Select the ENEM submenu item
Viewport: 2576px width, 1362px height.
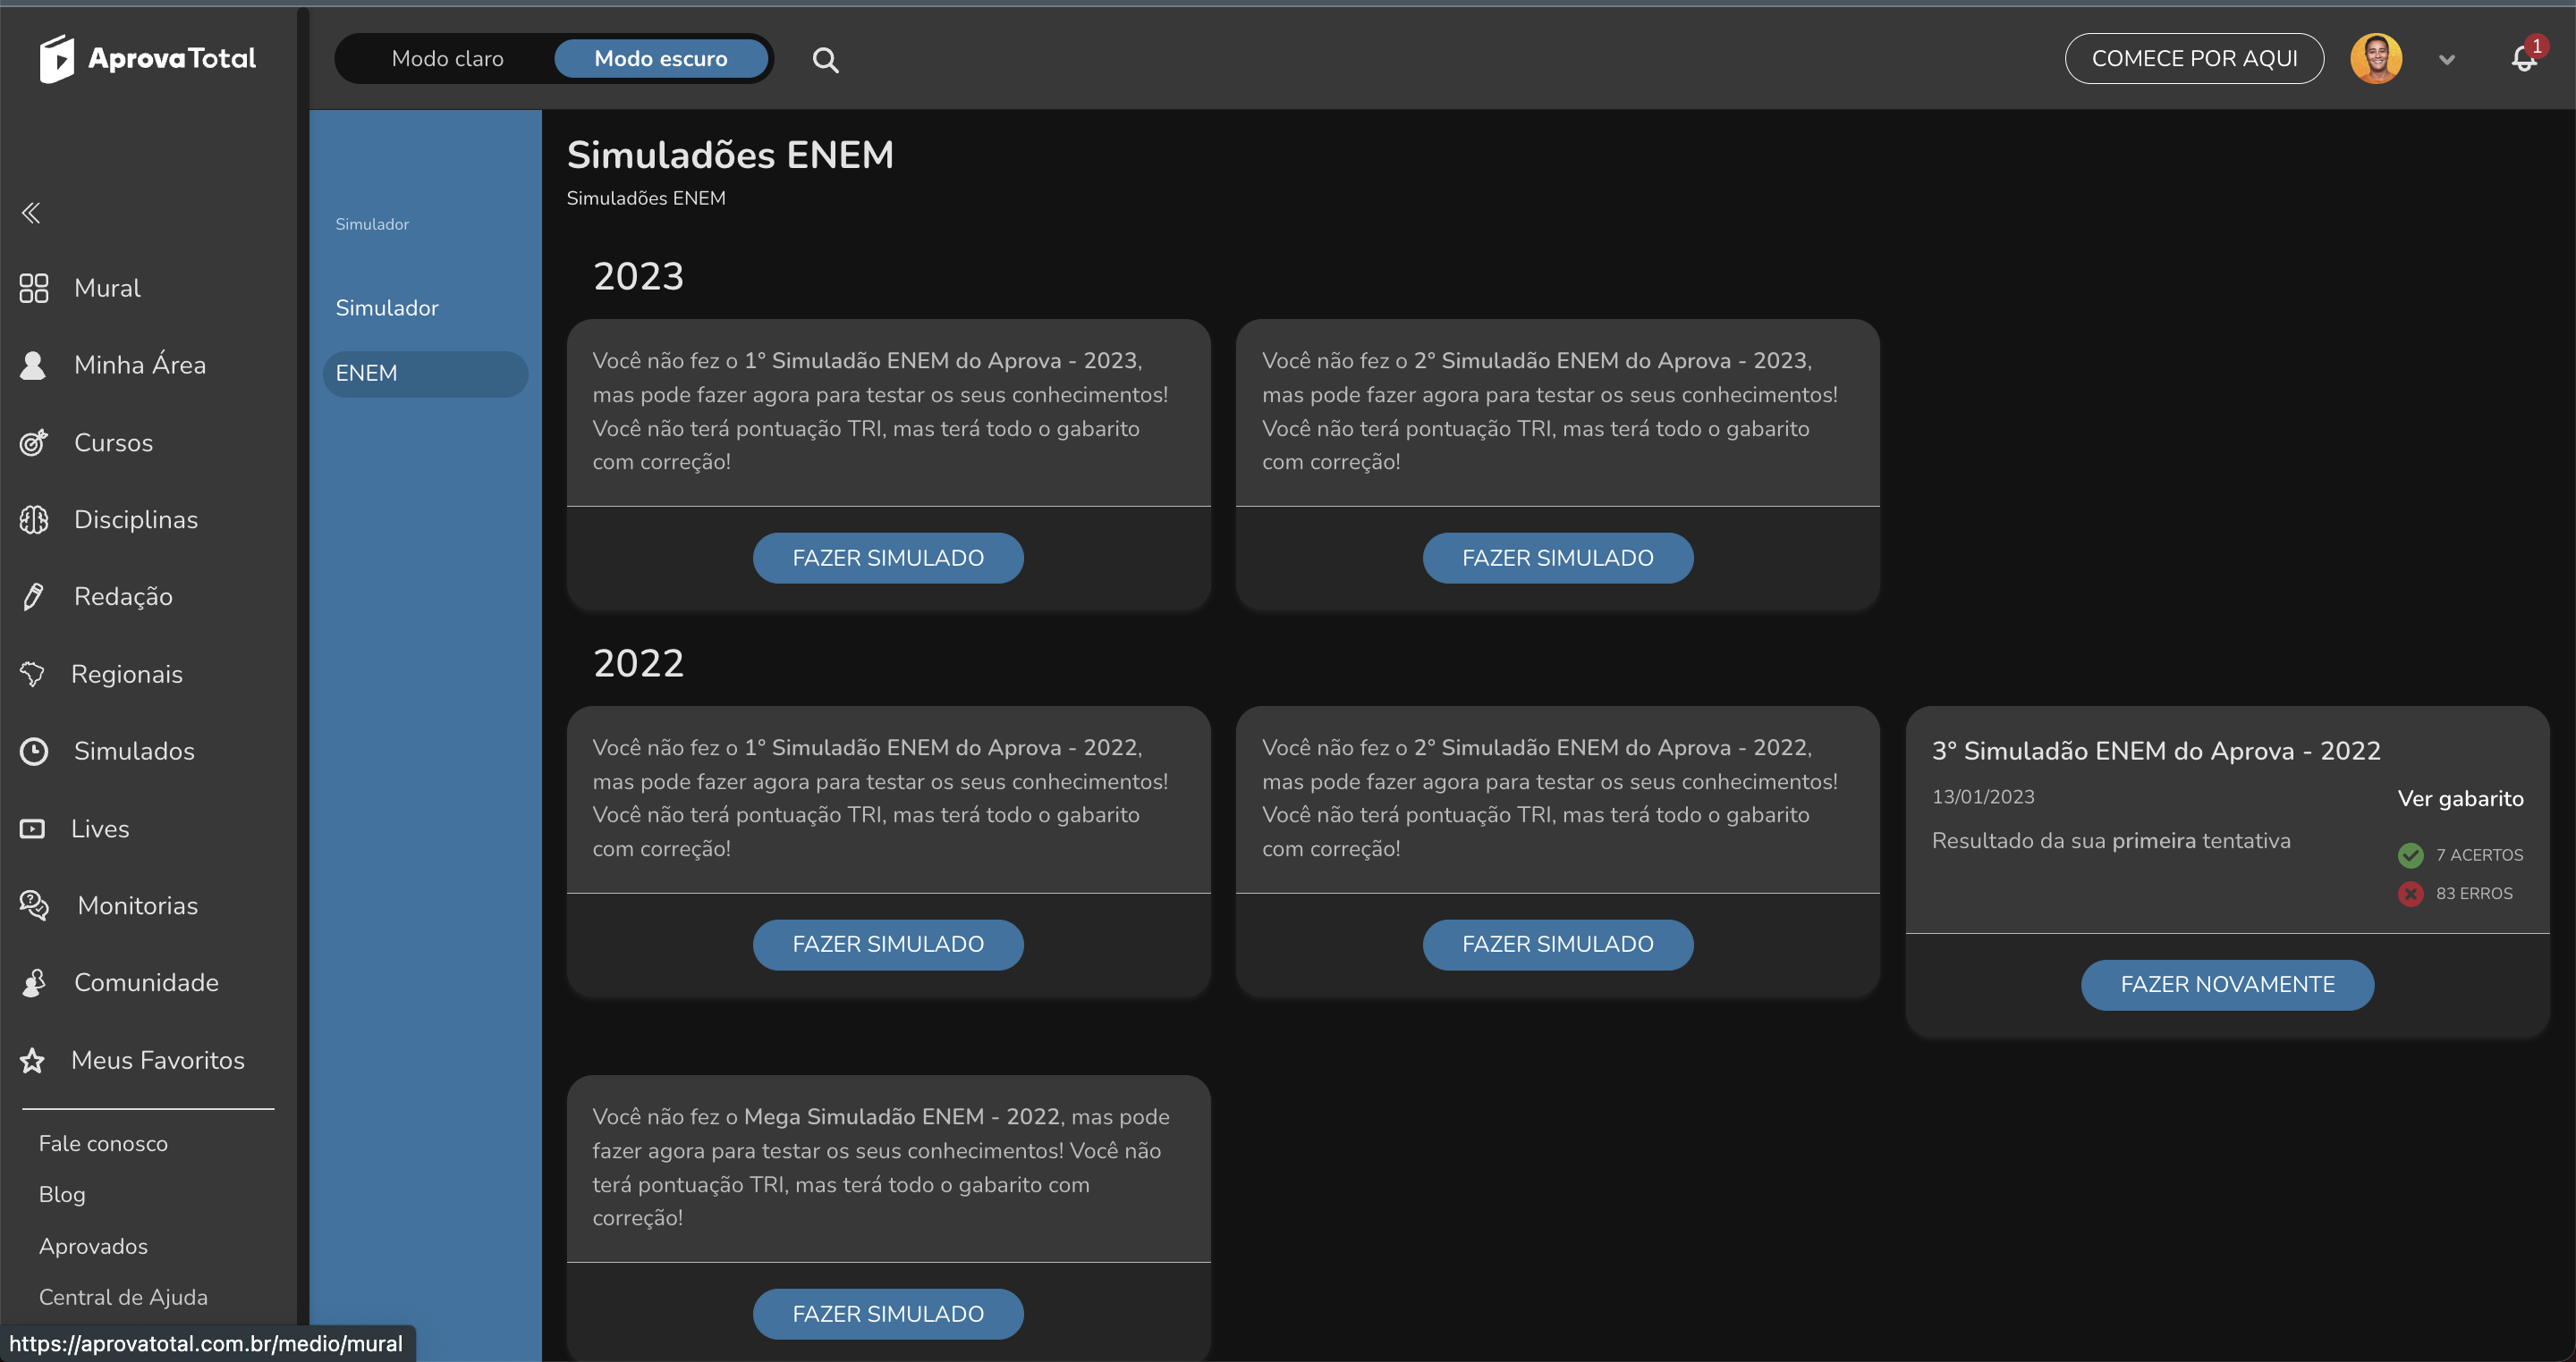tap(425, 374)
